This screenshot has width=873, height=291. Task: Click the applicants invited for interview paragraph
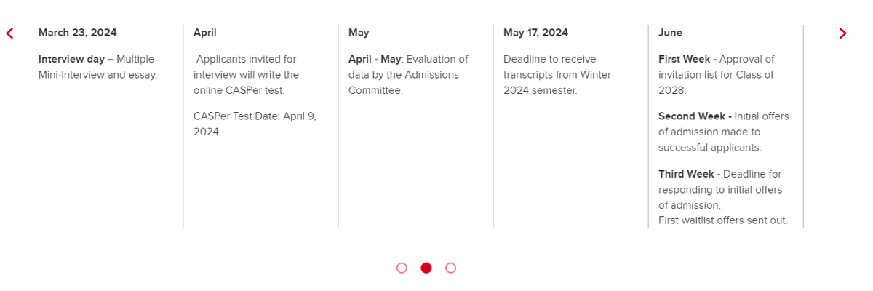pyautogui.click(x=247, y=75)
